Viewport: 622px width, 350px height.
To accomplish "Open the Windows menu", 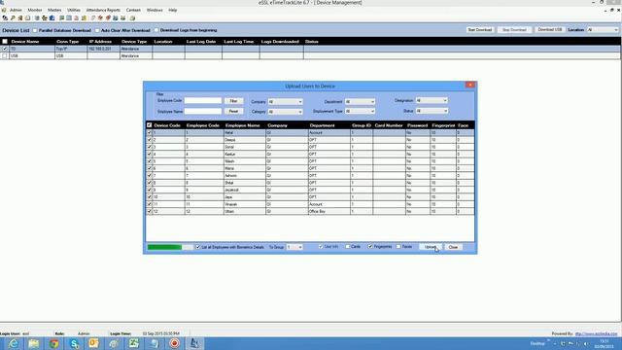I will (155, 10).
